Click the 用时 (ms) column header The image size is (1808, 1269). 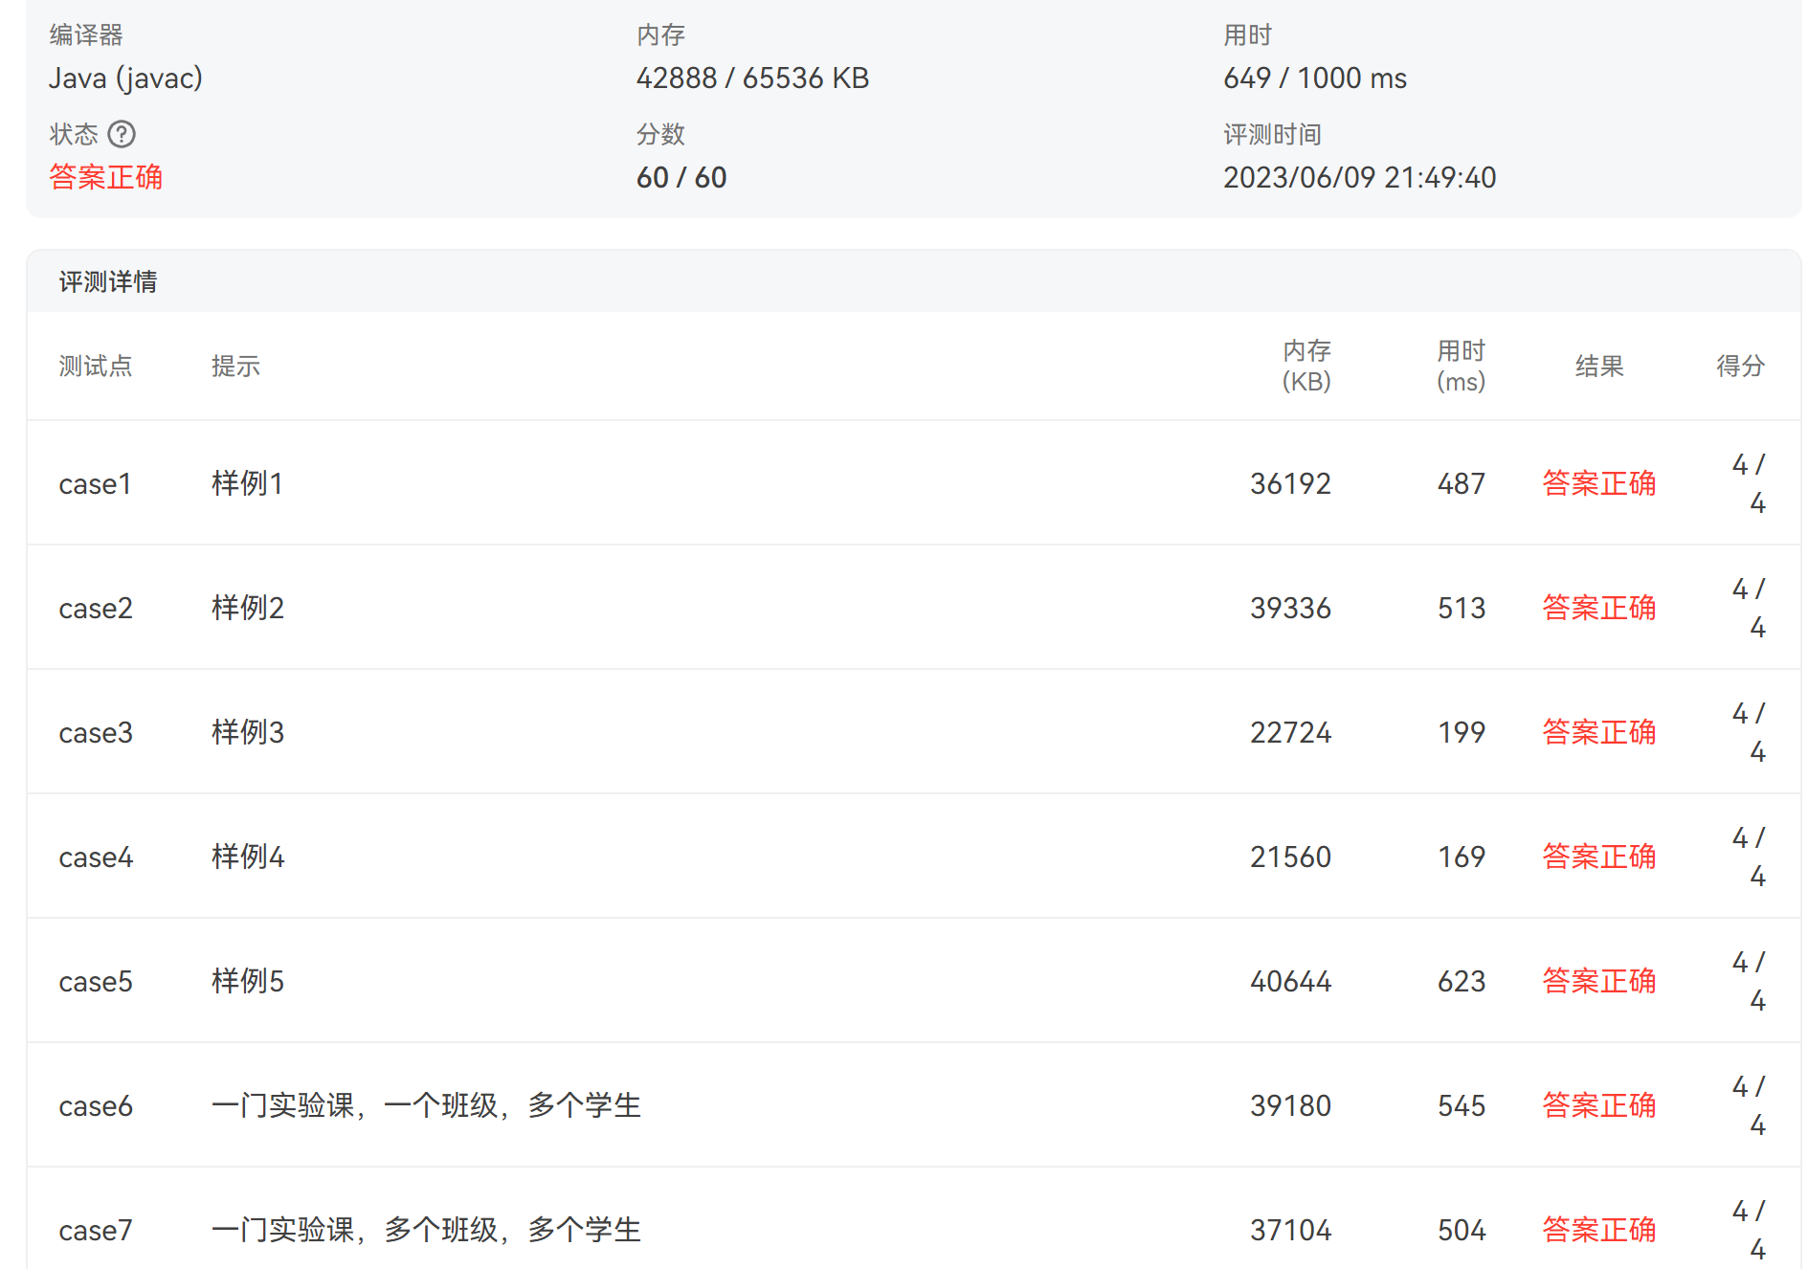[1461, 366]
